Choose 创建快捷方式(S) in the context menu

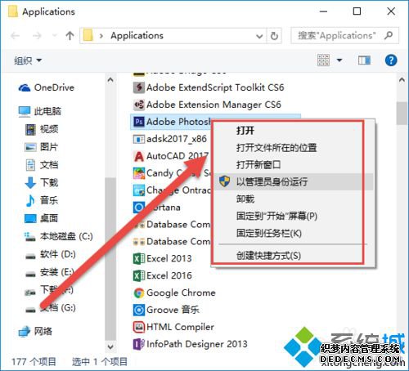click(x=268, y=256)
